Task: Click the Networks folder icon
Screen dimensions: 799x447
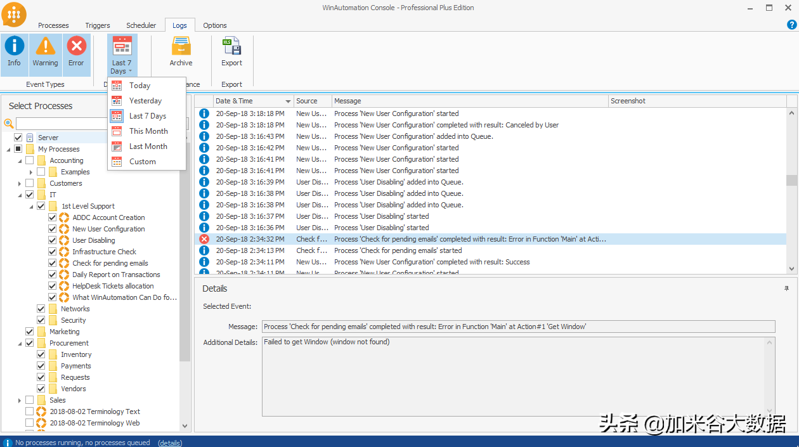Action: pyautogui.click(x=53, y=309)
